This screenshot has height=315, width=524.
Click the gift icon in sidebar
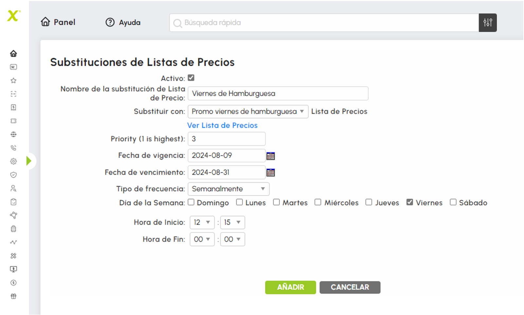[x=13, y=296]
